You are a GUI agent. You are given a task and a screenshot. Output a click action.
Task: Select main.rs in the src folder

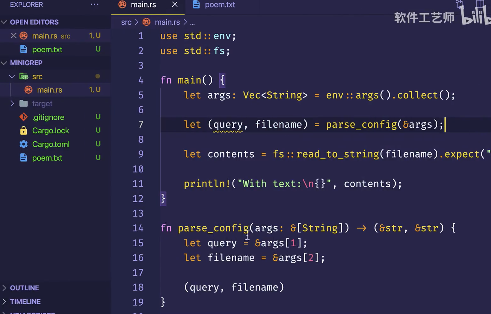click(49, 90)
